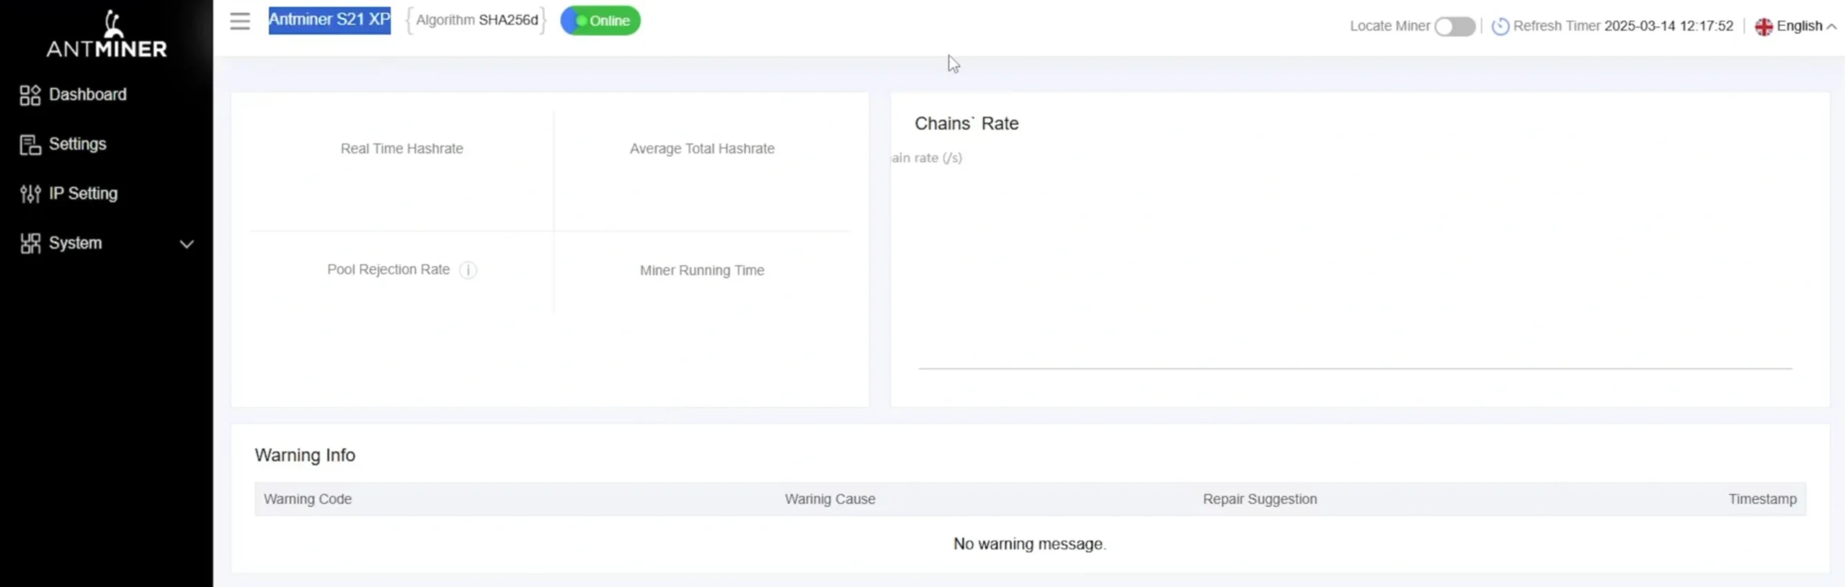Select the System menu item
1845x587 pixels.
coord(76,243)
